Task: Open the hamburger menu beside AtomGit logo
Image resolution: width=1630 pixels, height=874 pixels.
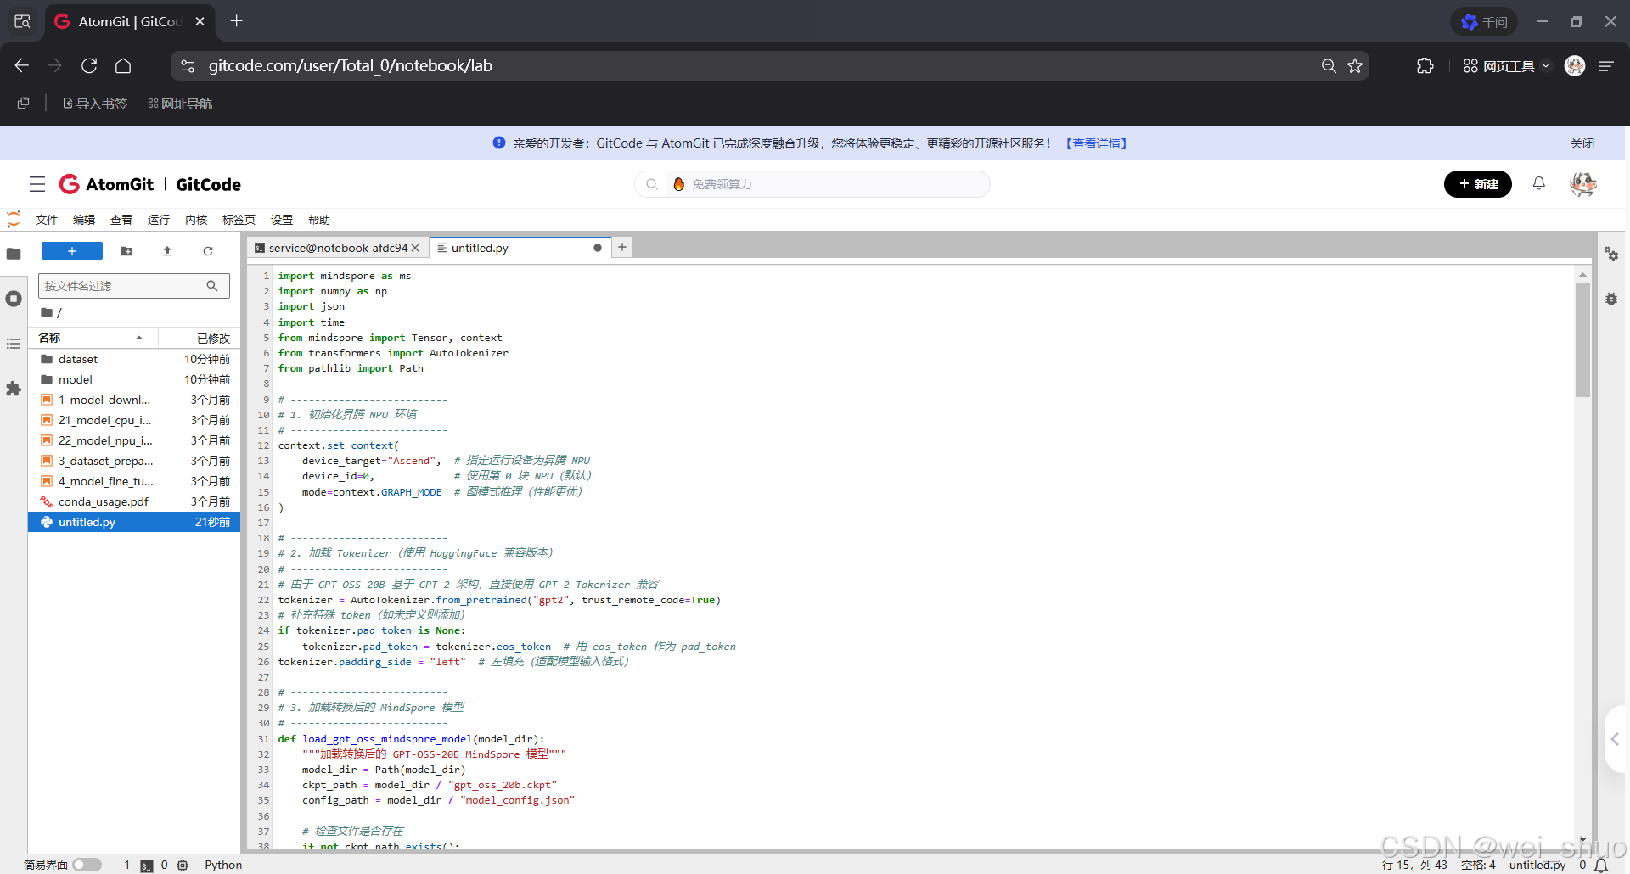Action: (x=37, y=184)
